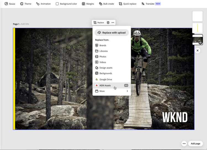The height and width of the screenshot is (150, 207).
Task: Choose Videos as replace source
Action: [112, 62]
